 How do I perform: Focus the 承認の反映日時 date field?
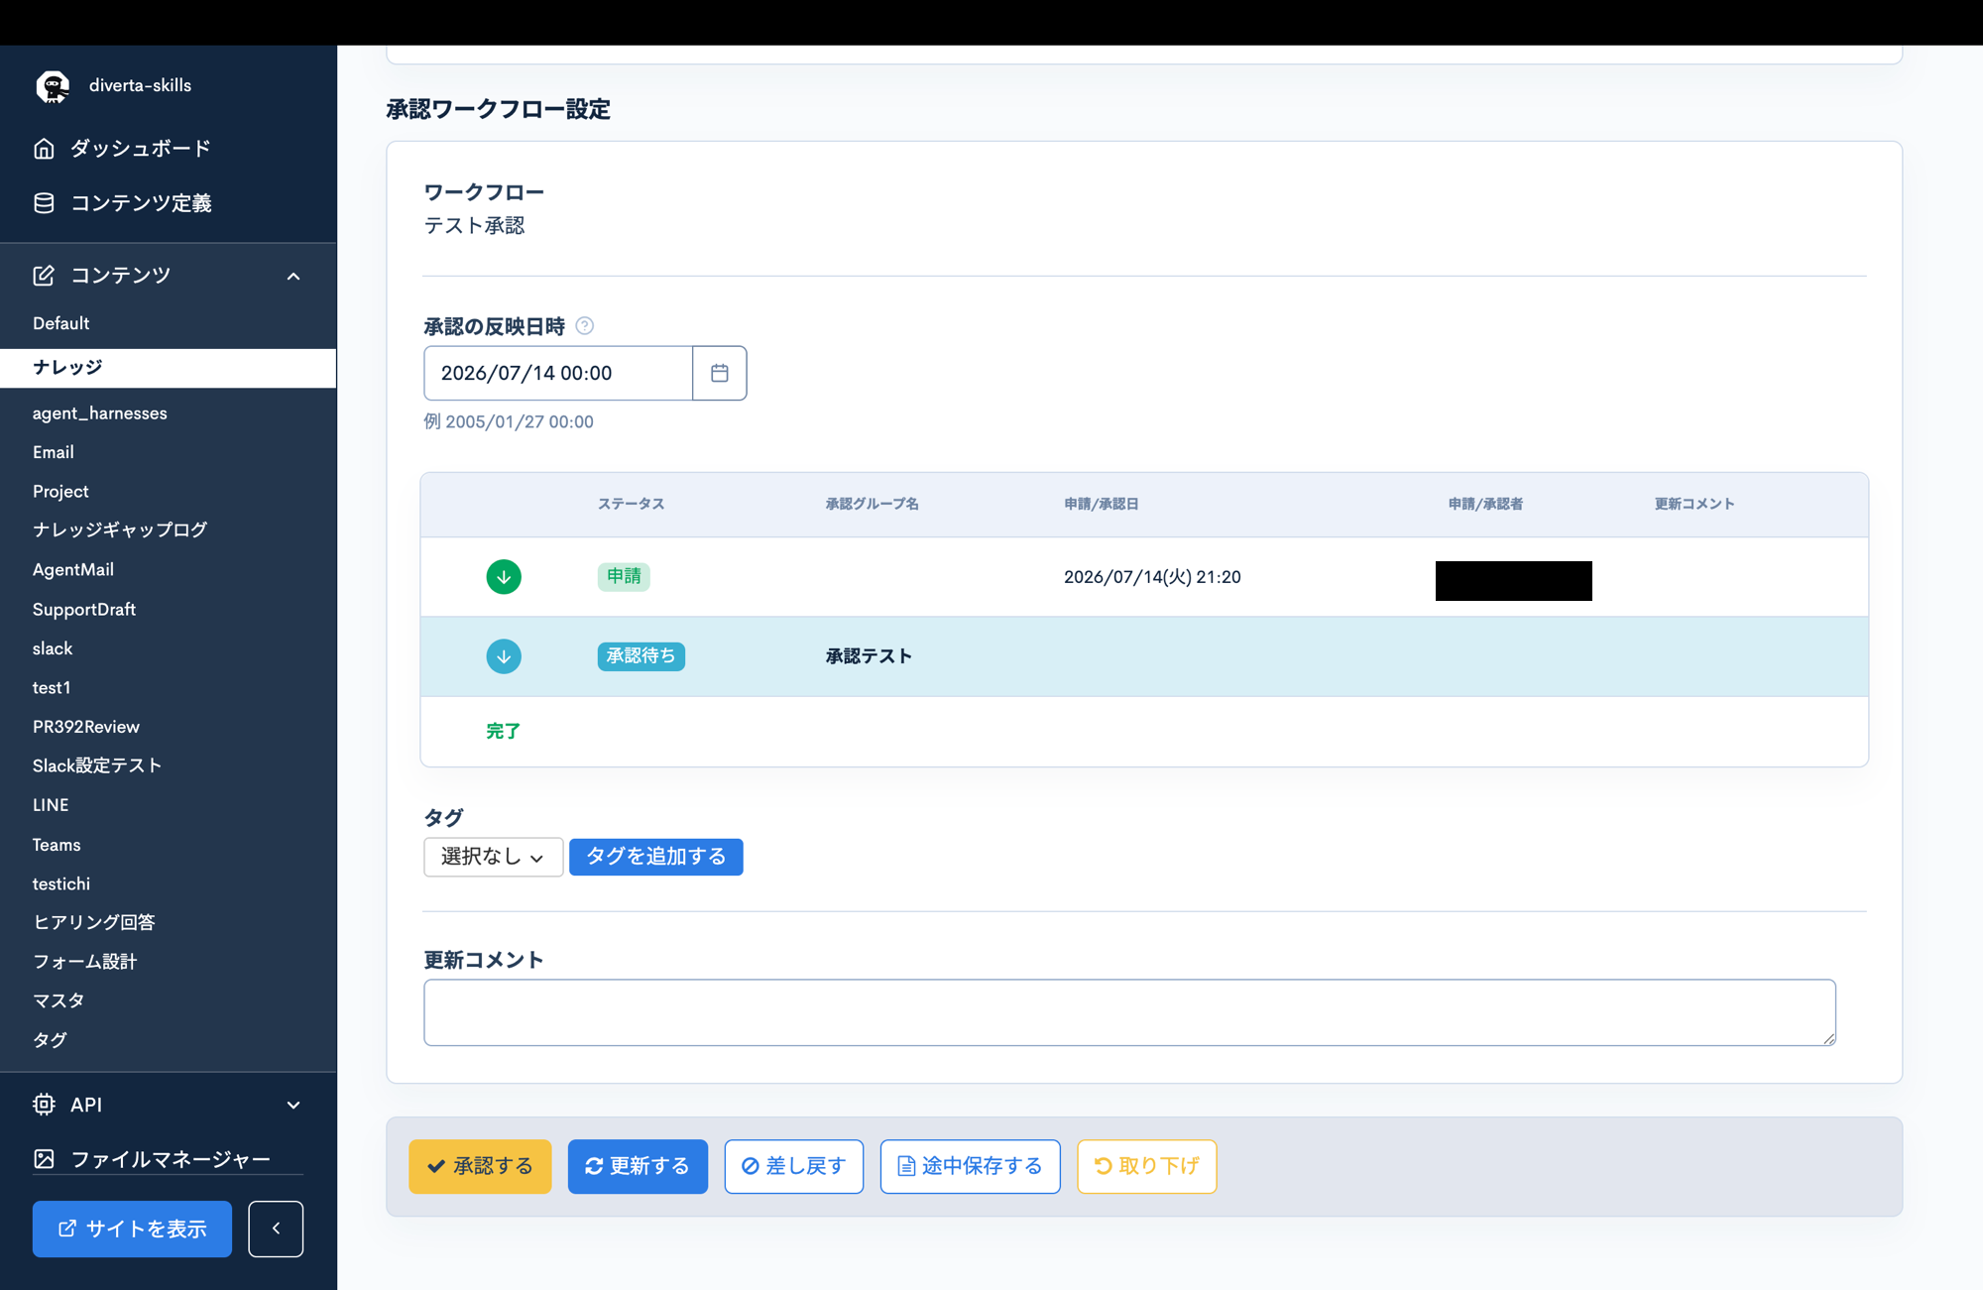pyautogui.click(x=558, y=373)
